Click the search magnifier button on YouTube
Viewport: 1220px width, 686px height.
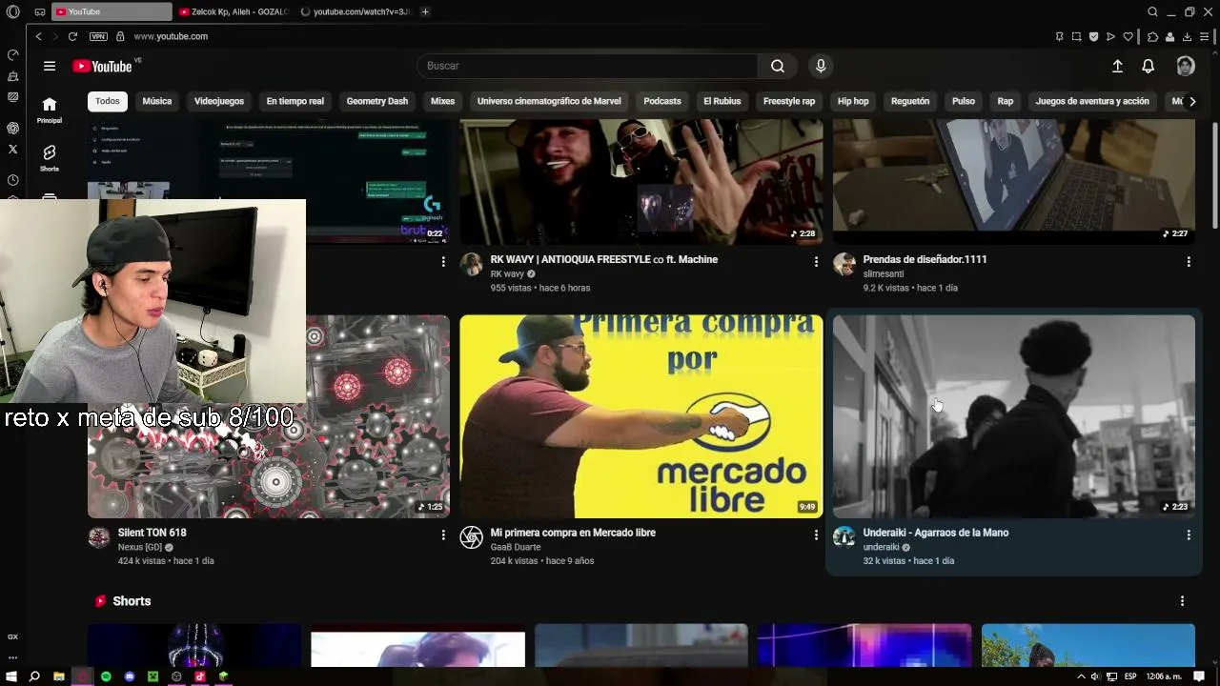click(778, 66)
